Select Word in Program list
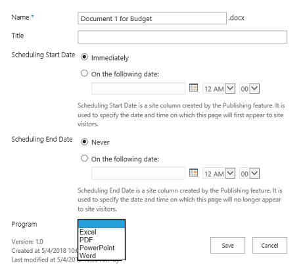 click(101, 256)
